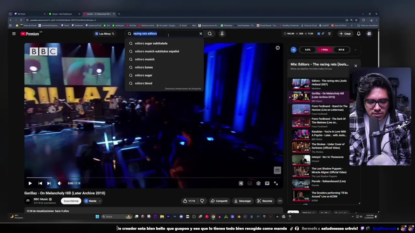This screenshot has height=233, width=415.
Task: Like the video (117 K)
Action: pyautogui.click(x=189, y=201)
